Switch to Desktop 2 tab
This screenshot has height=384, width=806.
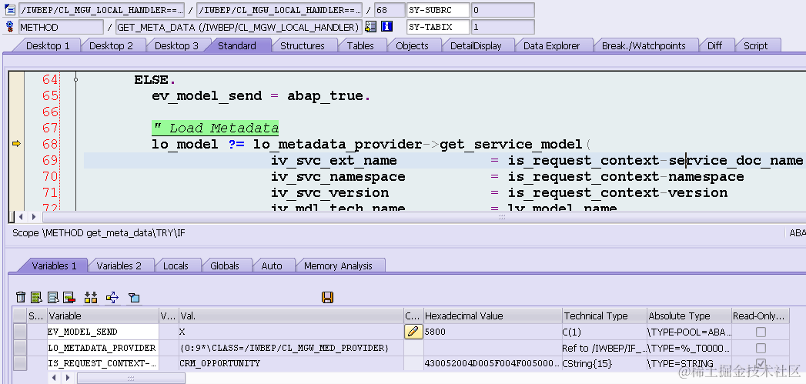(111, 45)
